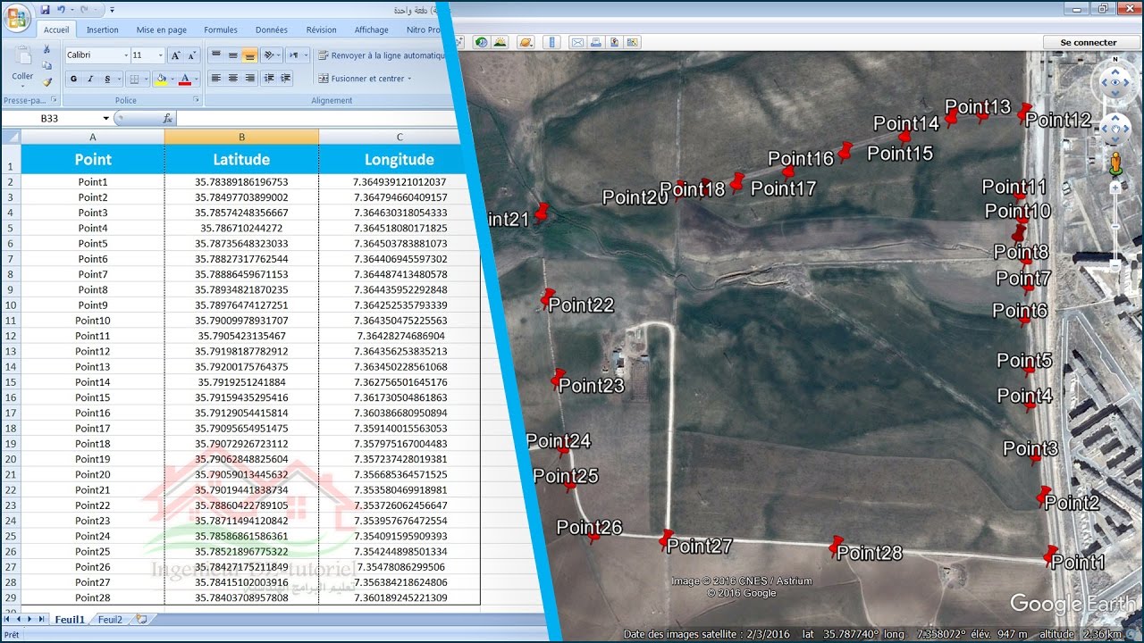Open the fill color dropdown arrow
Viewport: 1144px width, 643px height.
(172, 79)
